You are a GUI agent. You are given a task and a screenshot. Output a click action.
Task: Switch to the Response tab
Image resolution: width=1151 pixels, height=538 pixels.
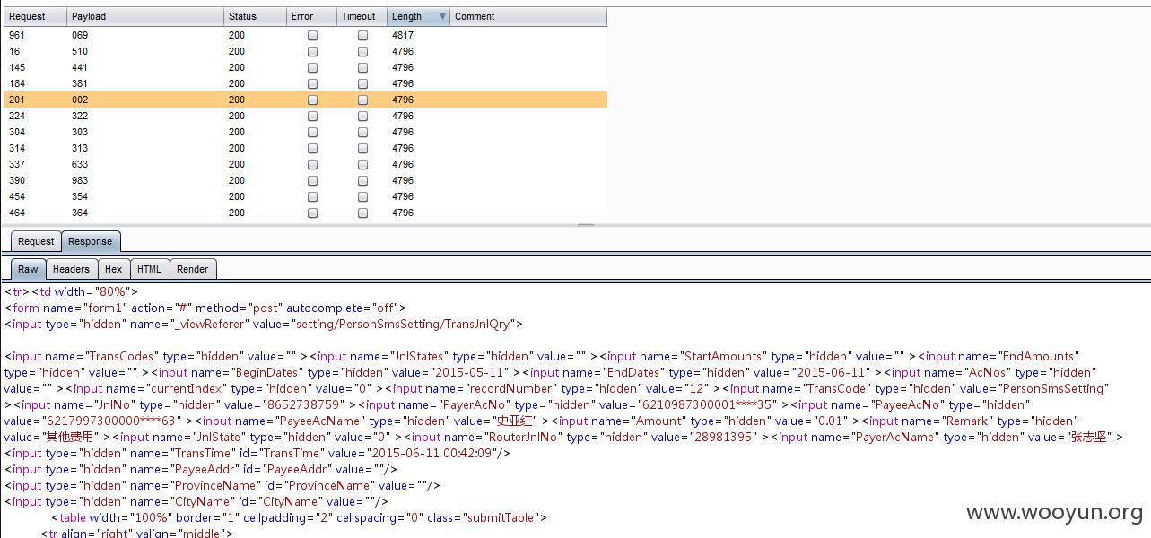click(x=91, y=241)
